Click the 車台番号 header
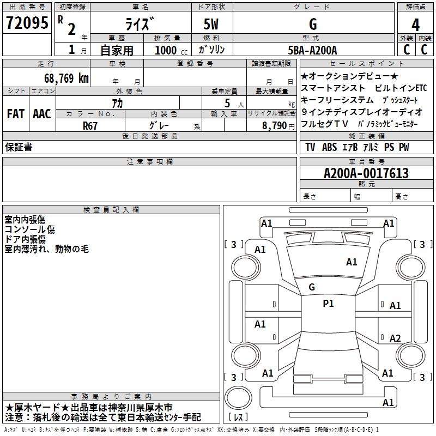 (x=367, y=161)
